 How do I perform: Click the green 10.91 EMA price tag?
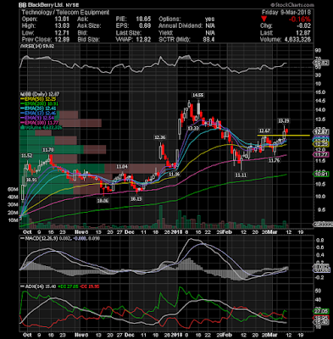[x=321, y=174]
